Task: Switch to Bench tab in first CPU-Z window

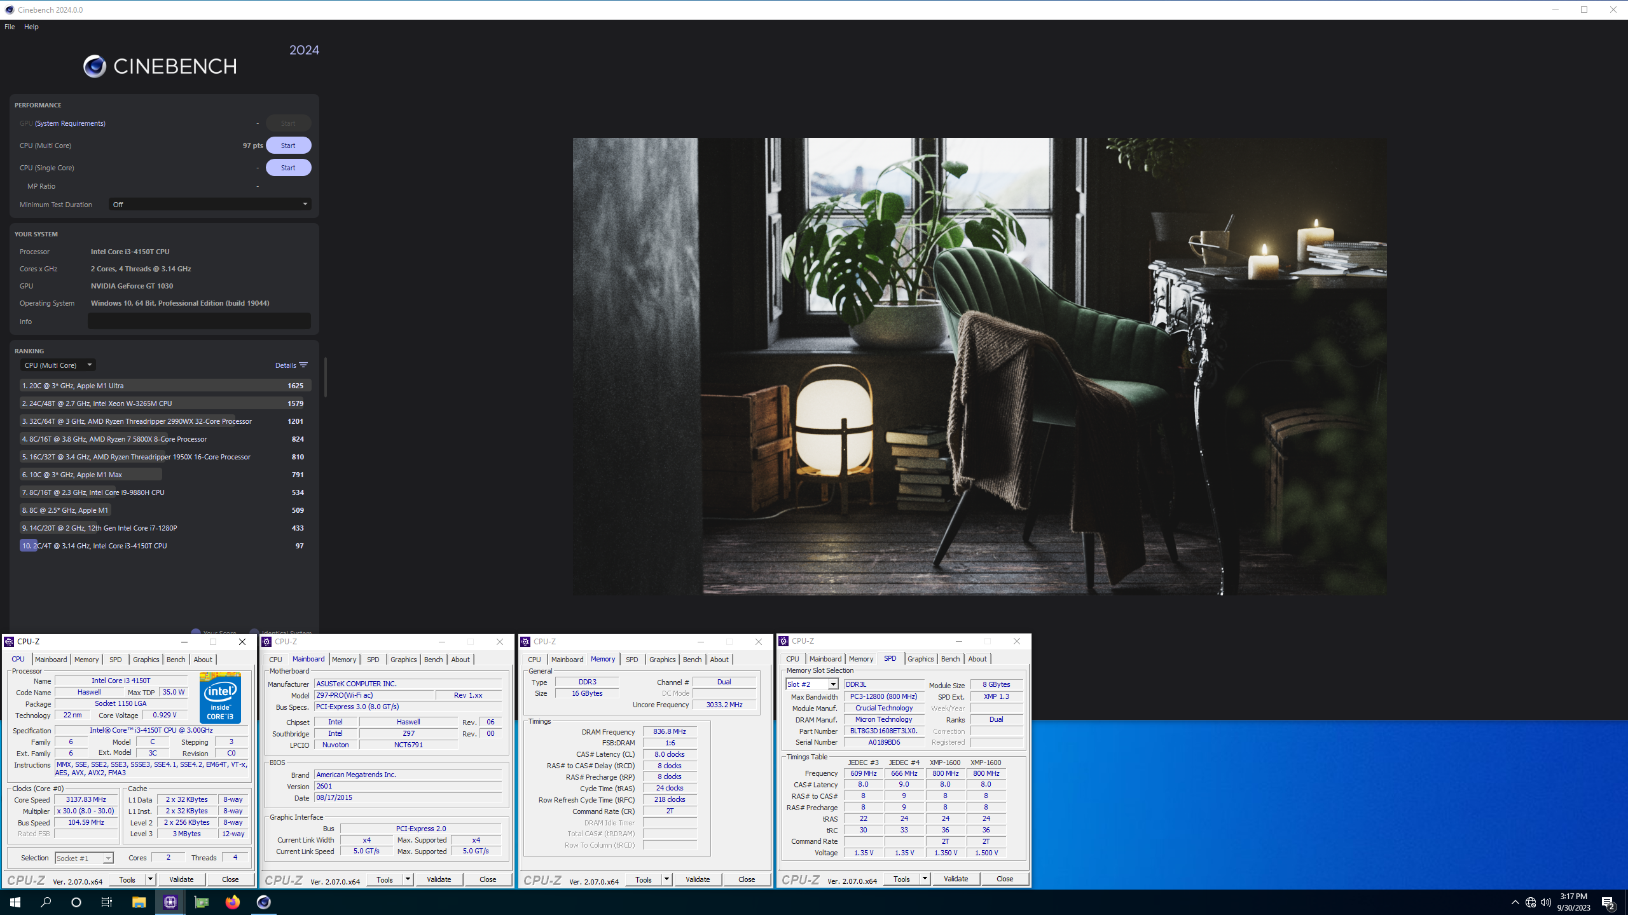Action: [x=176, y=660]
